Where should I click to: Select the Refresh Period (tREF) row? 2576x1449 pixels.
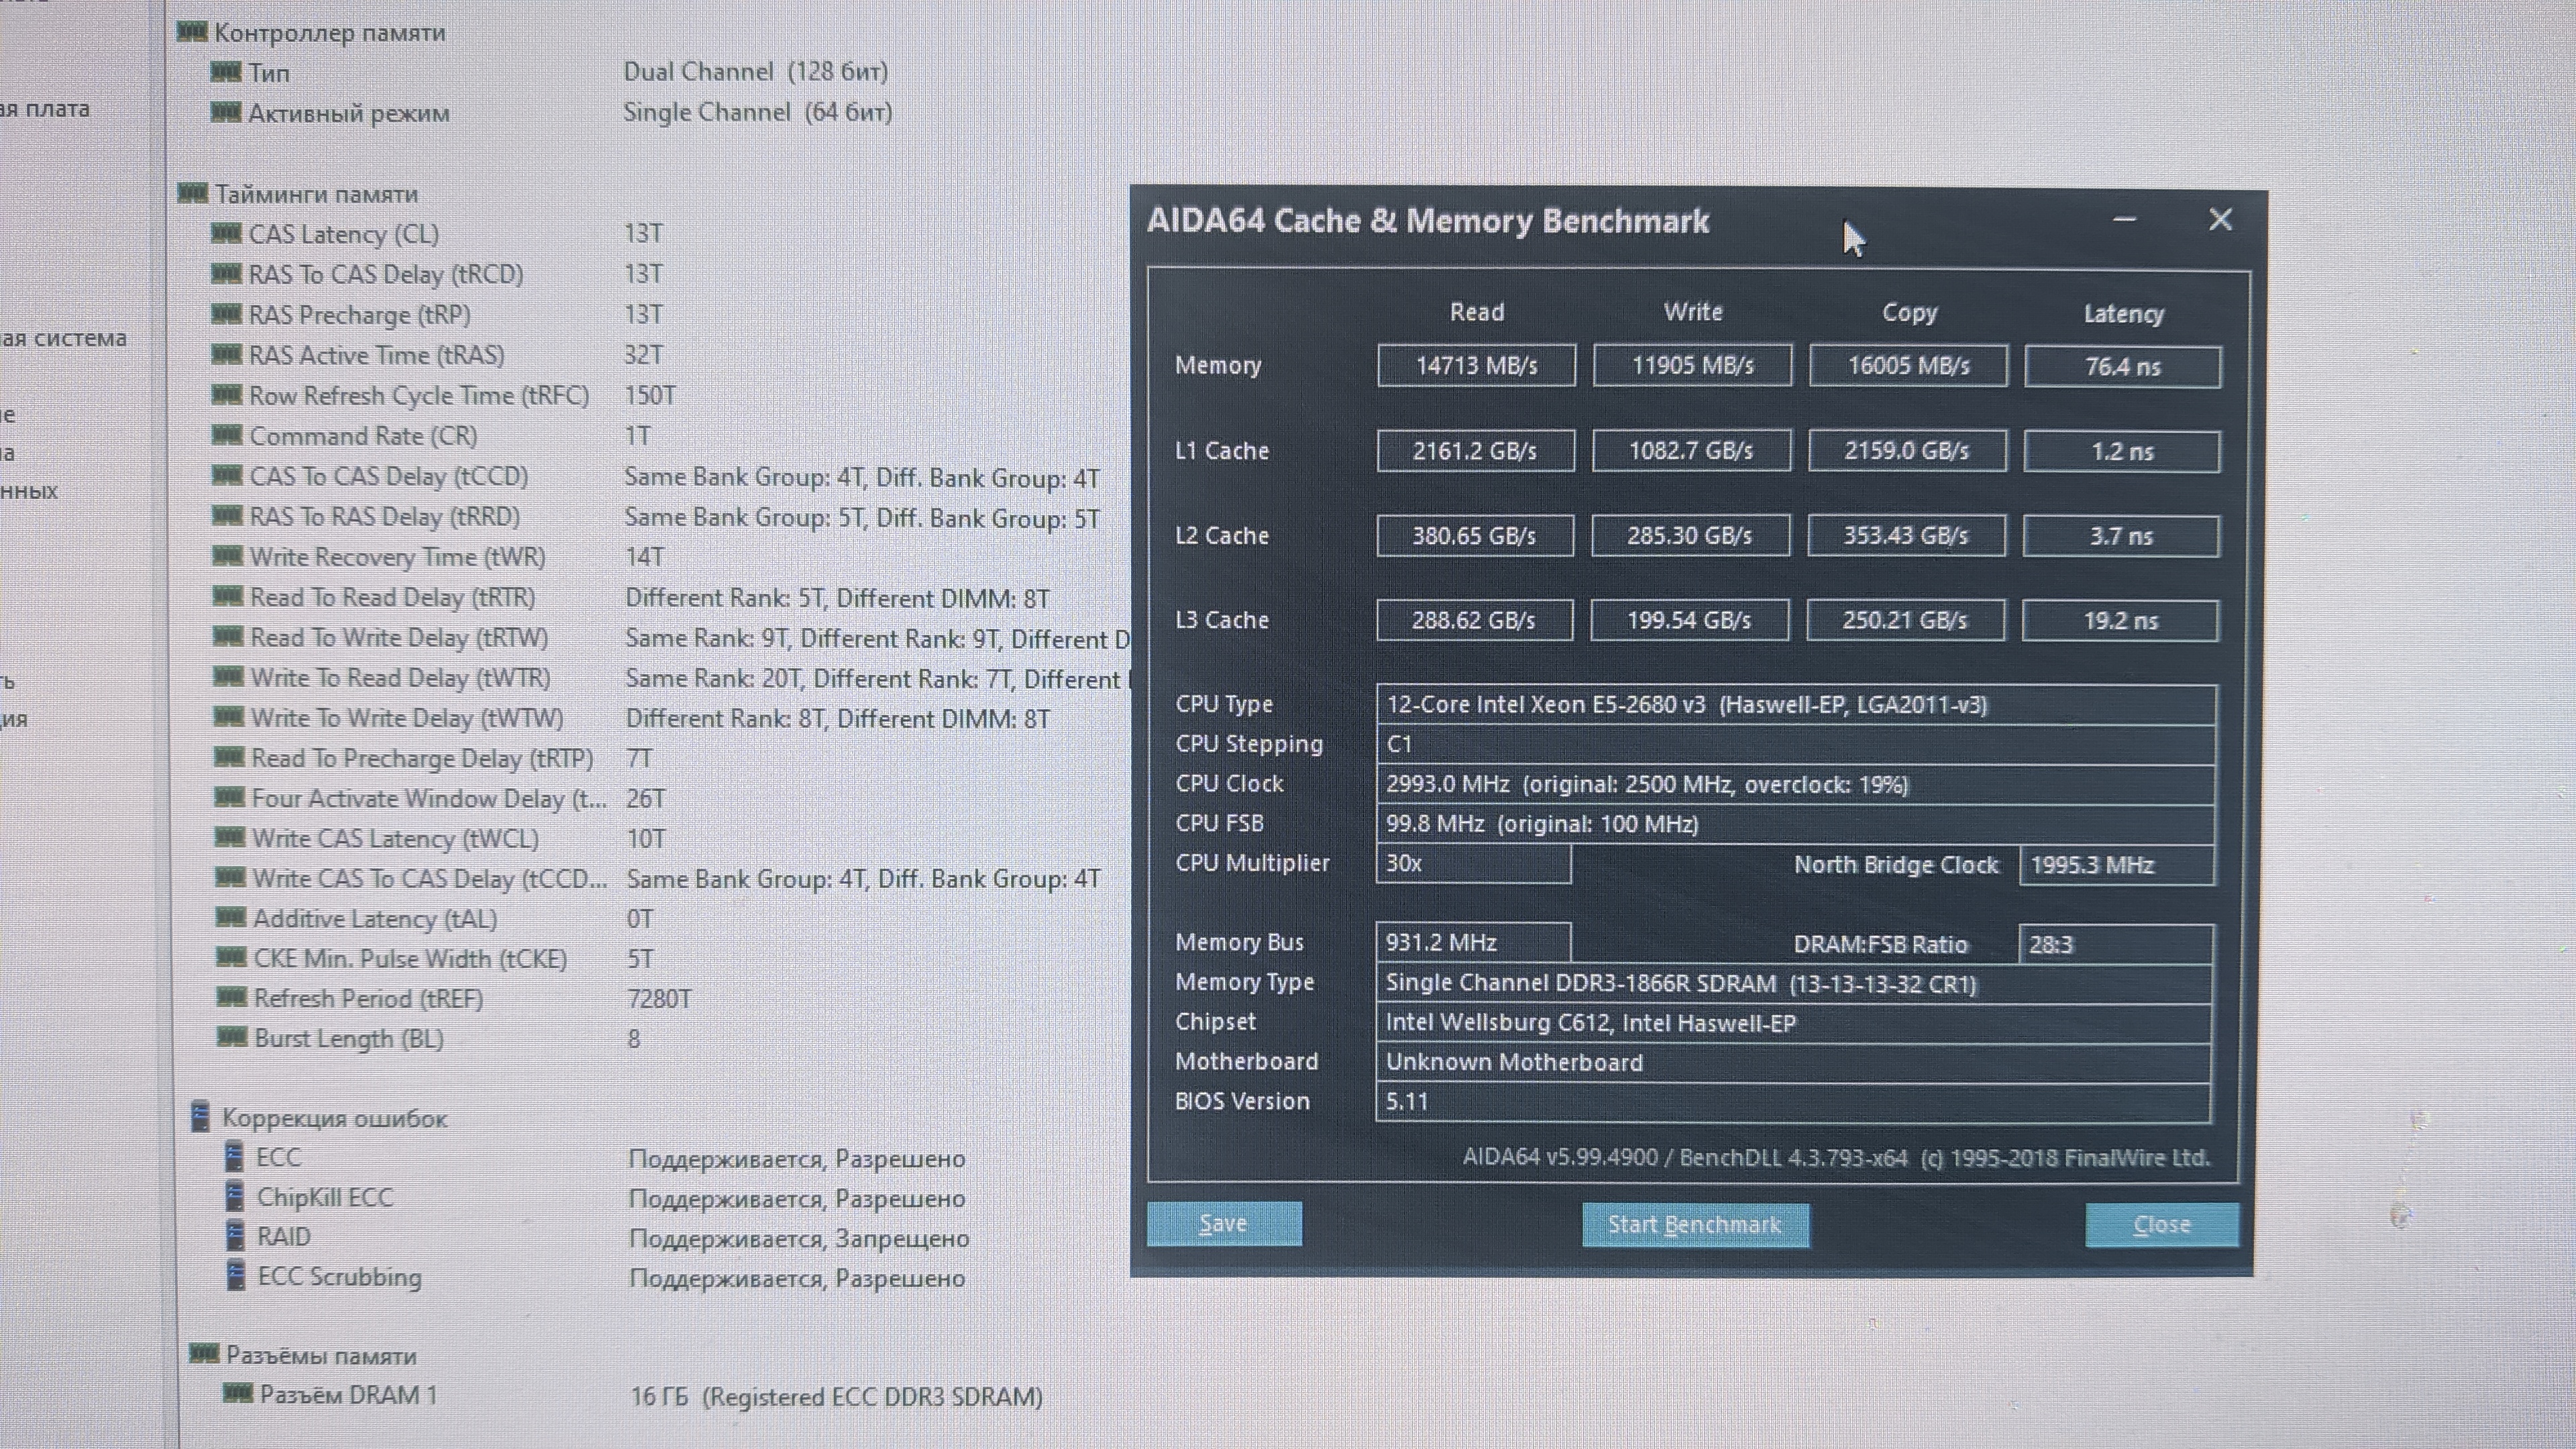367,998
